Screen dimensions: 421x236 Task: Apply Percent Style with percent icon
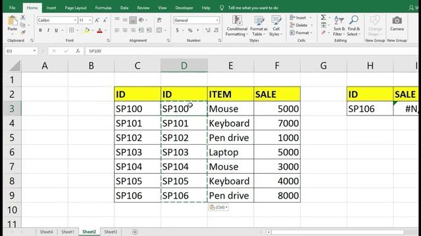pos(190,30)
